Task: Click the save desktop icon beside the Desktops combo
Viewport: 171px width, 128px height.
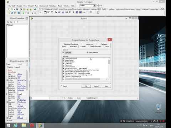Action: coord(99,6)
